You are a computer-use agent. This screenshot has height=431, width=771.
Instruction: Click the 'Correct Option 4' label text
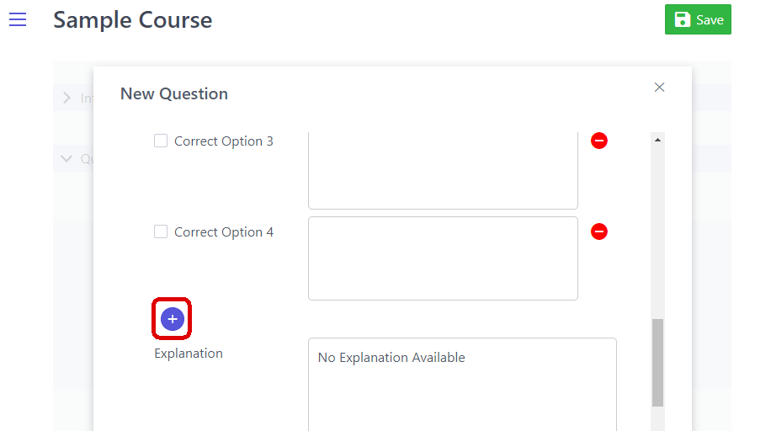pos(224,232)
